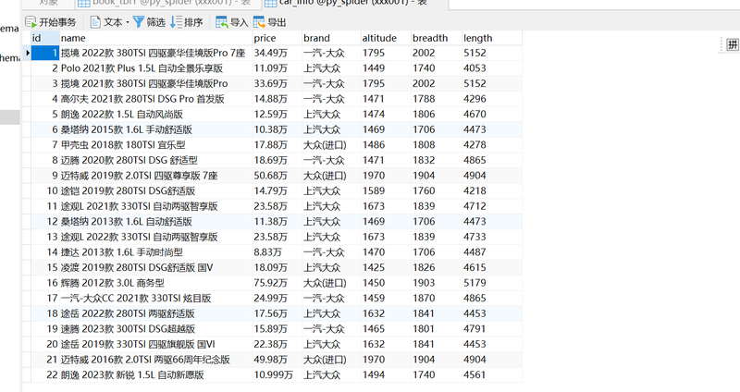Select cell 朗逸 2022款 1.5L 自动风尚版
This screenshot has height=392, width=740.
pyautogui.click(x=155, y=114)
